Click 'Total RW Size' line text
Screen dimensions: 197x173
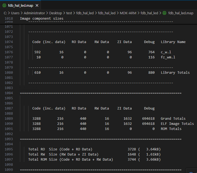click(63, 154)
